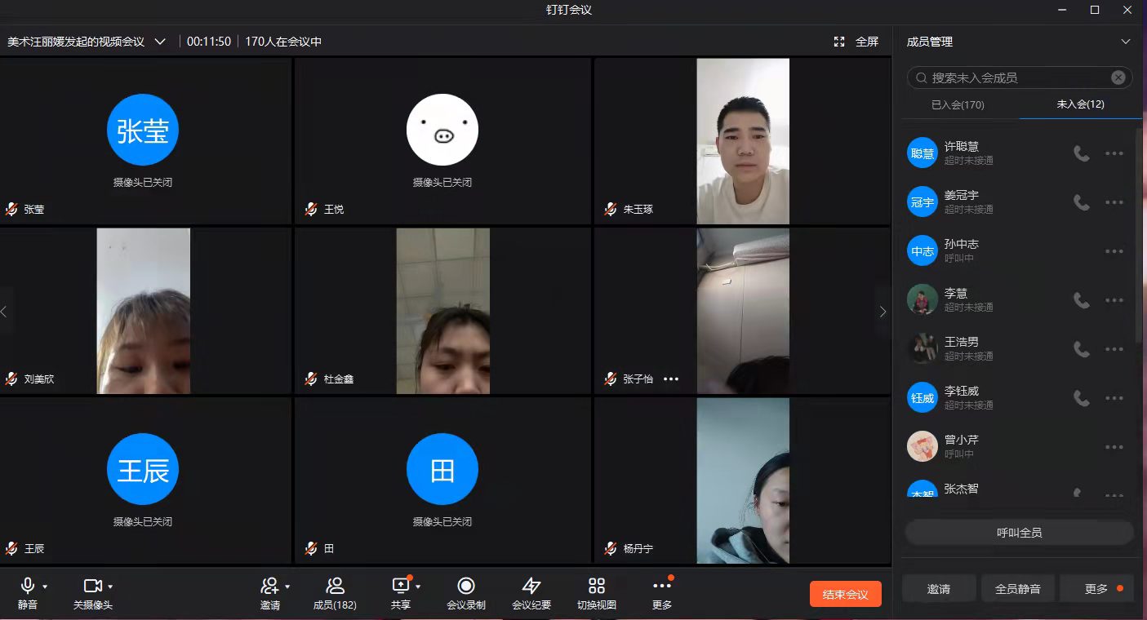Click the share screen (共享) icon

[400, 586]
